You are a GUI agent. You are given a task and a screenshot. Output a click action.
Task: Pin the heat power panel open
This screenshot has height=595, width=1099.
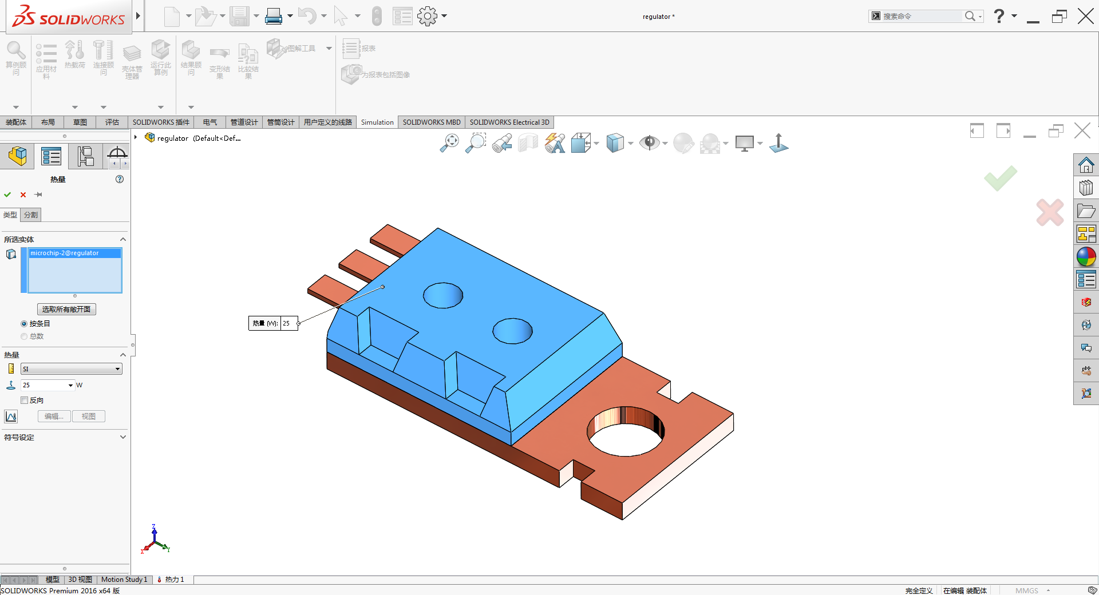click(38, 195)
